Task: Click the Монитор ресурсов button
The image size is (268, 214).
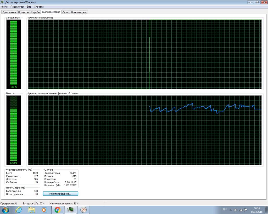Action: coord(60,194)
